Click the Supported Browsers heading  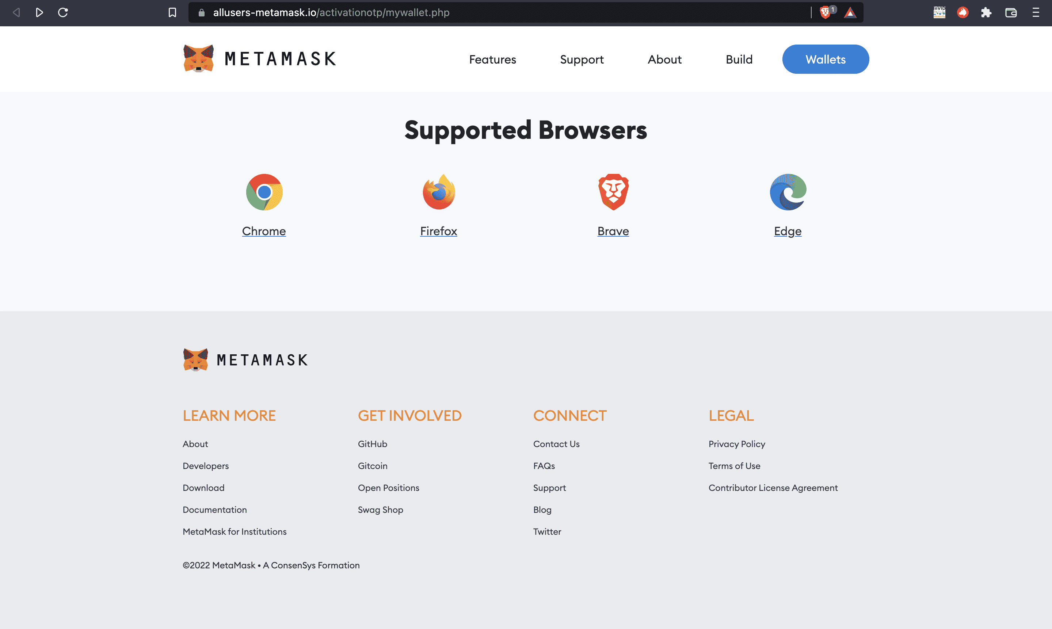(526, 130)
